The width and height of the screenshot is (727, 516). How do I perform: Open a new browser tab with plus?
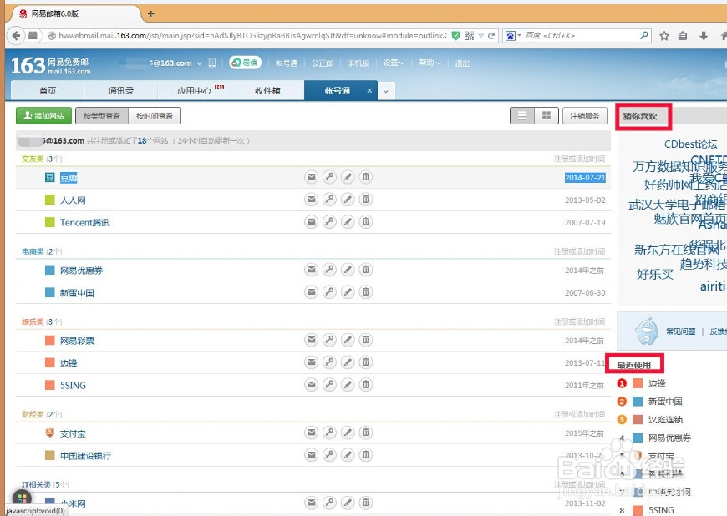coord(150,14)
